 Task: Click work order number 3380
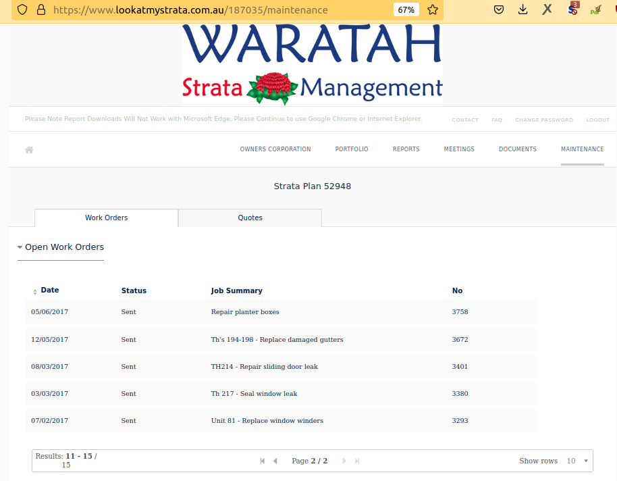tap(460, 394)
